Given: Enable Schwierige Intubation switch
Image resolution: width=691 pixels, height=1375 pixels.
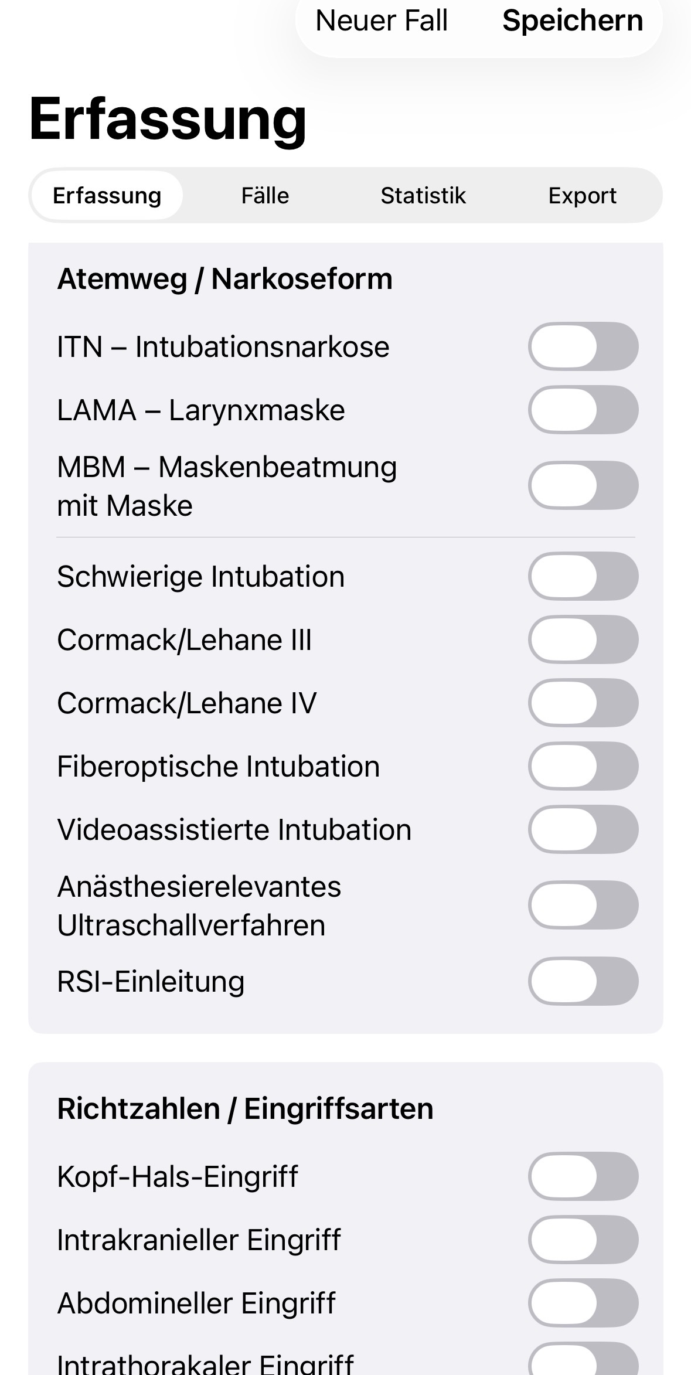Looking at the screenshot, I should pos(583,576).
